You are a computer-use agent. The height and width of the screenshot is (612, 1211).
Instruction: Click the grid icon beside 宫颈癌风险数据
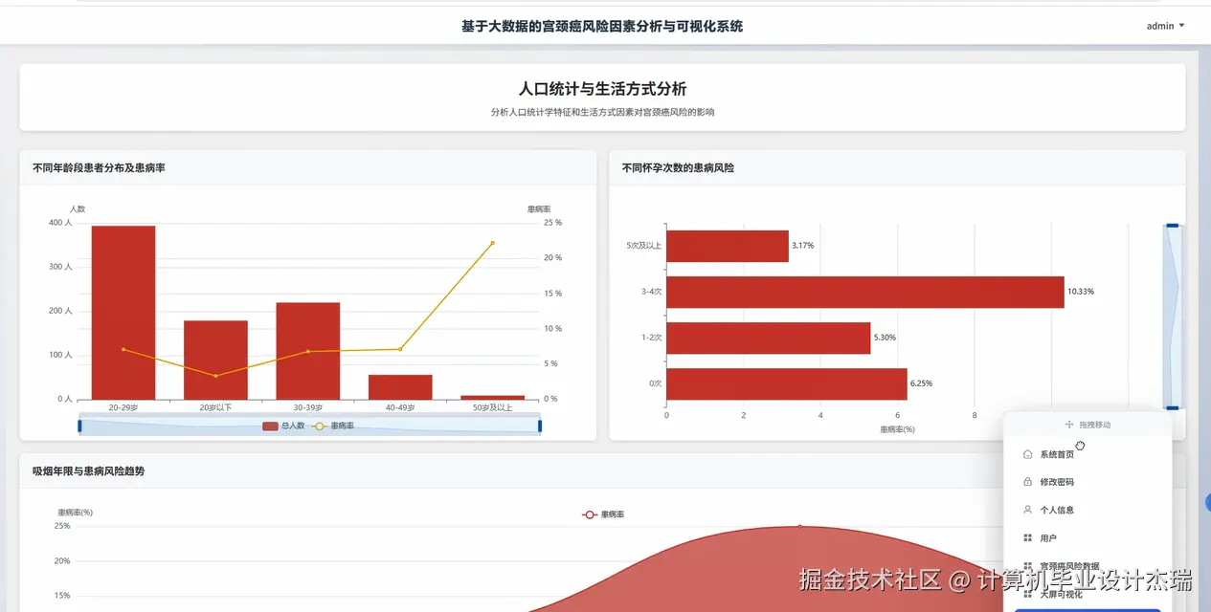(x=1027, y=566)
